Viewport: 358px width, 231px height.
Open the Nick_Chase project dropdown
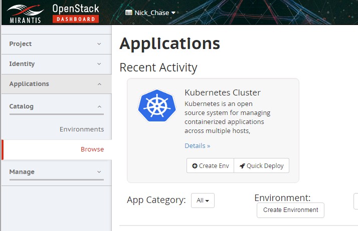coord(150,12)
